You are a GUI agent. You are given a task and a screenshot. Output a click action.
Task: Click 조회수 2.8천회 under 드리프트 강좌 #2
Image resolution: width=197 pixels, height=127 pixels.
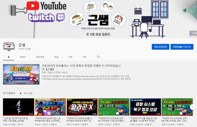[x=168, y=125]
